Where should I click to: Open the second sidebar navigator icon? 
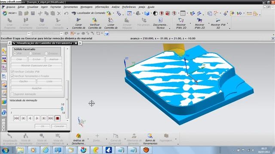[4, 59]
